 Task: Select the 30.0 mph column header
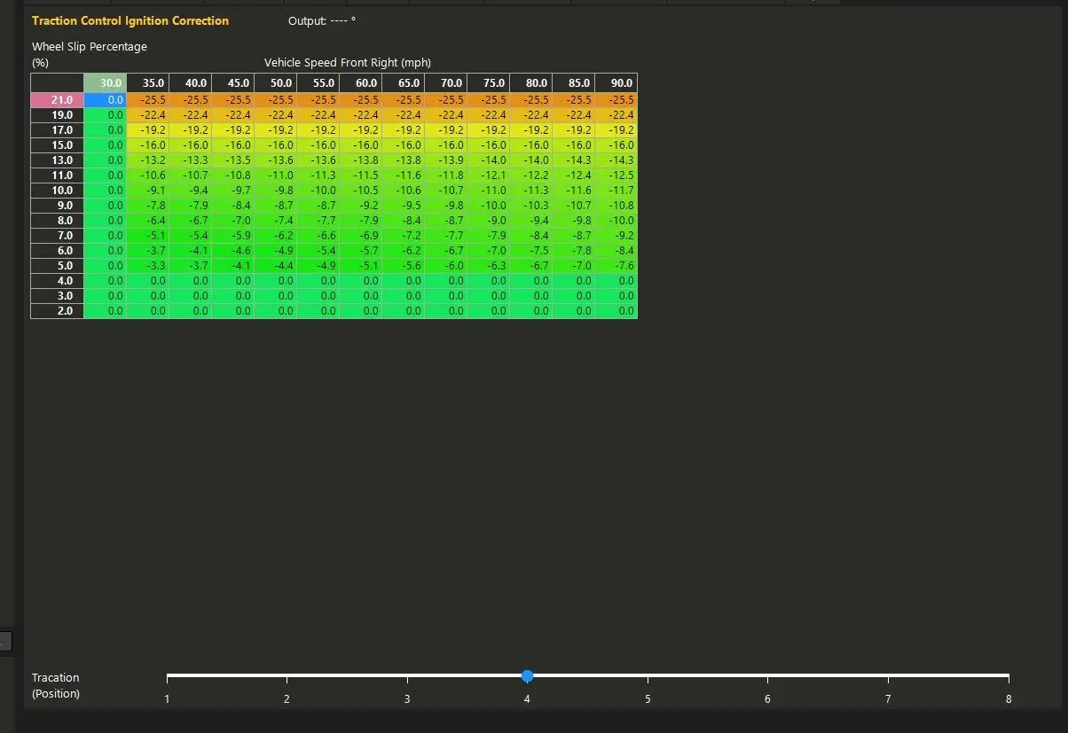tap(106, 82)
